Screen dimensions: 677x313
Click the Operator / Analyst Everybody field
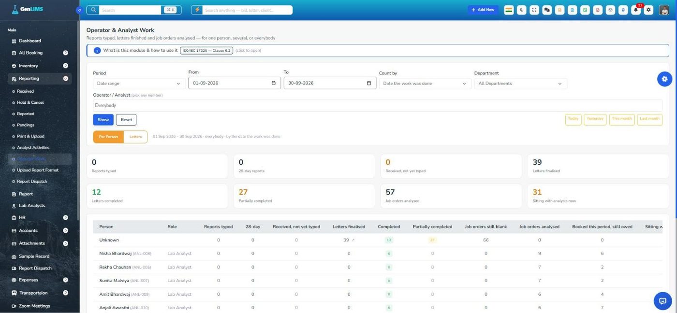point(378,105)
